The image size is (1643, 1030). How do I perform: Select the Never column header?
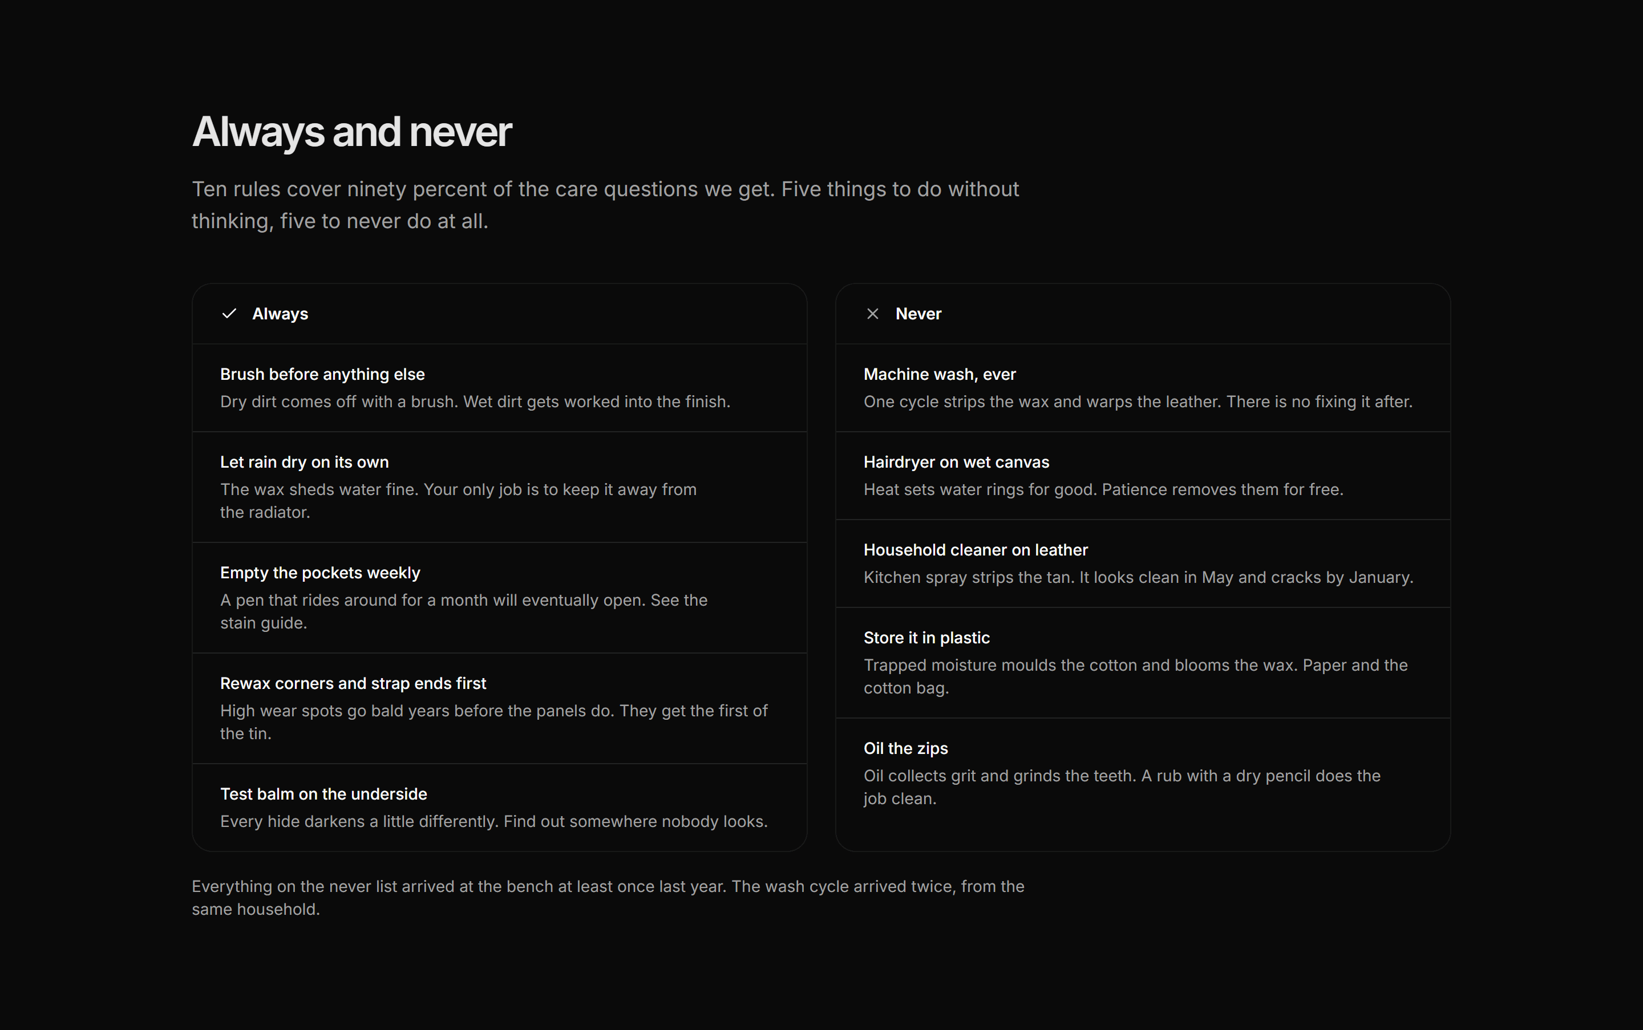pyautogui.click(x=1143, y=314)
